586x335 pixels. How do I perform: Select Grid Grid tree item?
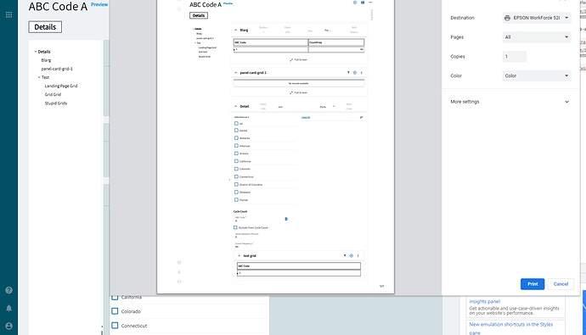tap(53, 94)
